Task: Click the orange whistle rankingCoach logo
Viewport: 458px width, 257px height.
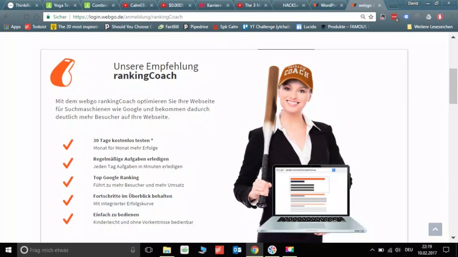Action: [x=63, y=73]
